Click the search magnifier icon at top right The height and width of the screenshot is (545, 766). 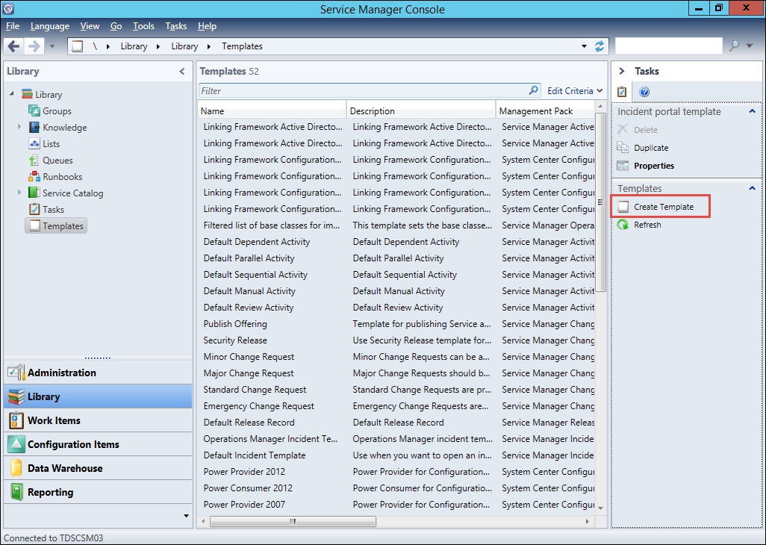(x=734, y=46)
